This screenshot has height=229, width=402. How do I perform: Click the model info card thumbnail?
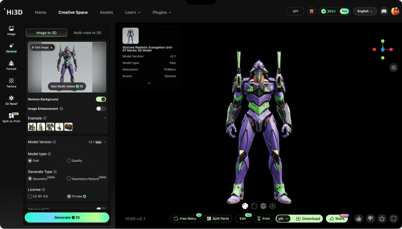pos(131,36)
